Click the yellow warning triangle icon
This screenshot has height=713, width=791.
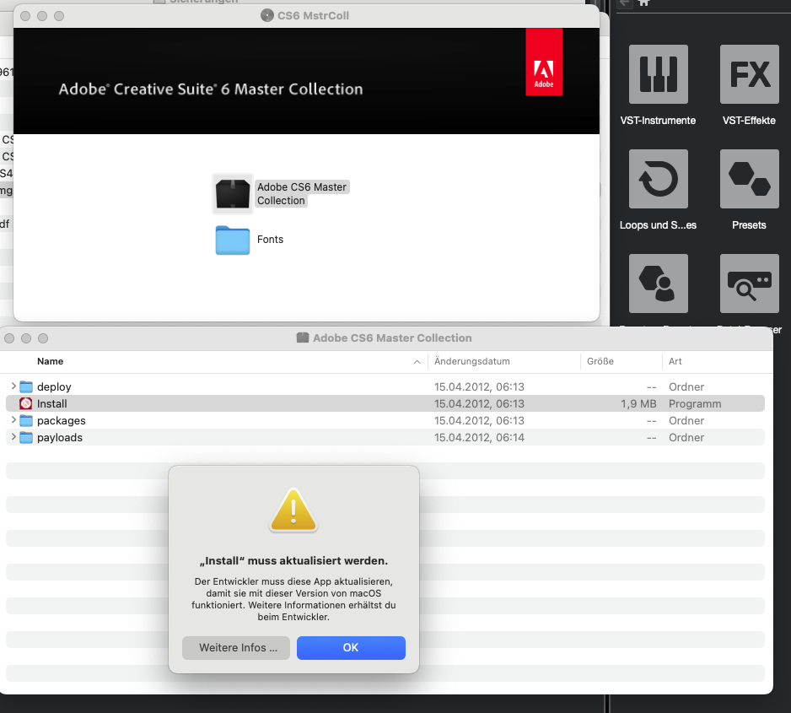tap(293, 511)
